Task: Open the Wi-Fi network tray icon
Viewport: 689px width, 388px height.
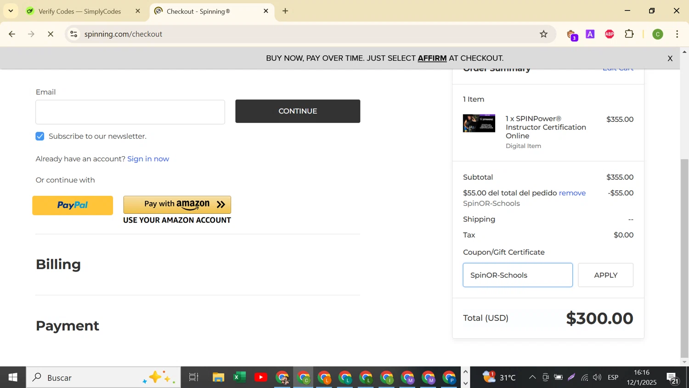Action: 584,377
